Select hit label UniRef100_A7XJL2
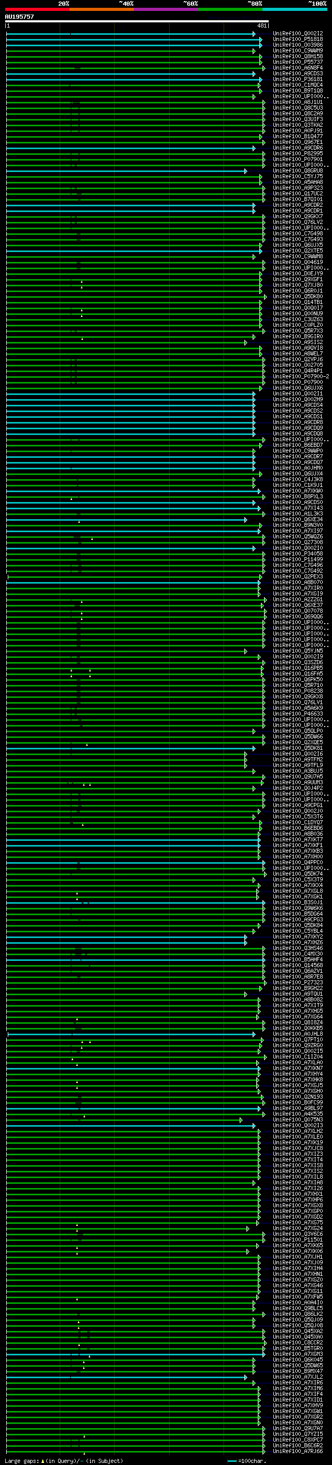 click(x=298, y=1377)
